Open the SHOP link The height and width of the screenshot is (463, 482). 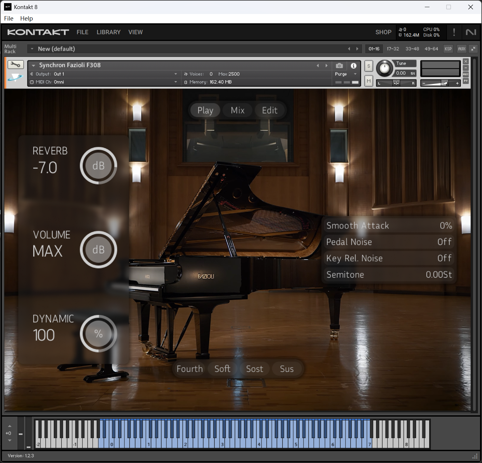[383, 32]
